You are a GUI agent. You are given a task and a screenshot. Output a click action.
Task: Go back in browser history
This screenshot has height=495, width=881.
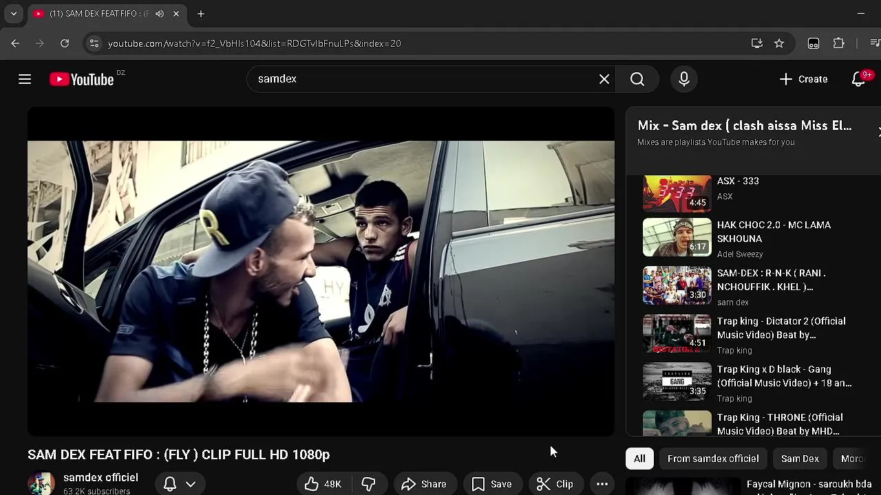tap(15, 43)
